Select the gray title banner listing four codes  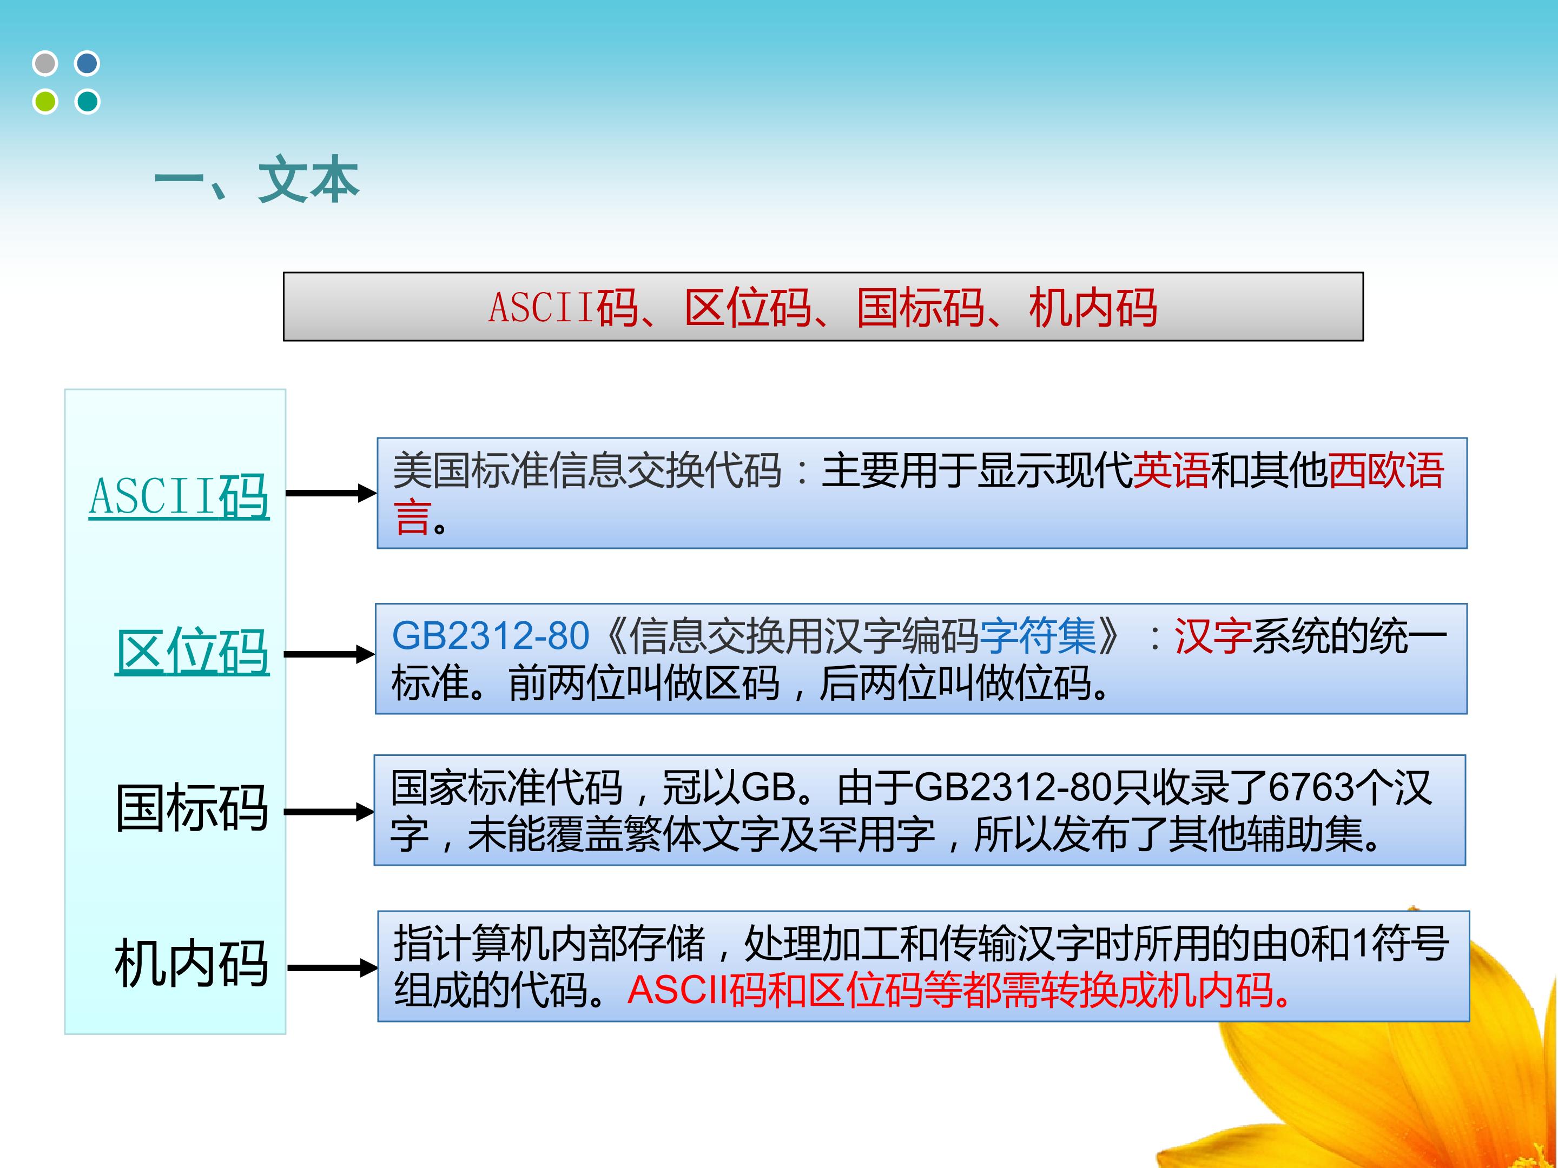823,307
